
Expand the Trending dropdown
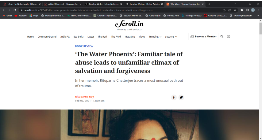(155, 37)
